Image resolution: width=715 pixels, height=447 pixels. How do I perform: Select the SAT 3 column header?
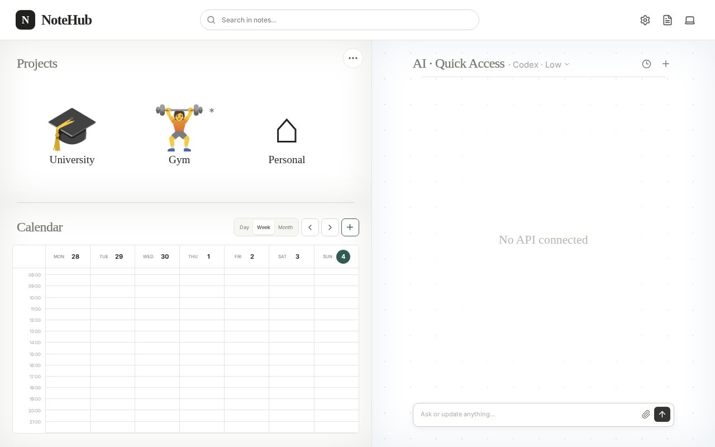(291, 256)
